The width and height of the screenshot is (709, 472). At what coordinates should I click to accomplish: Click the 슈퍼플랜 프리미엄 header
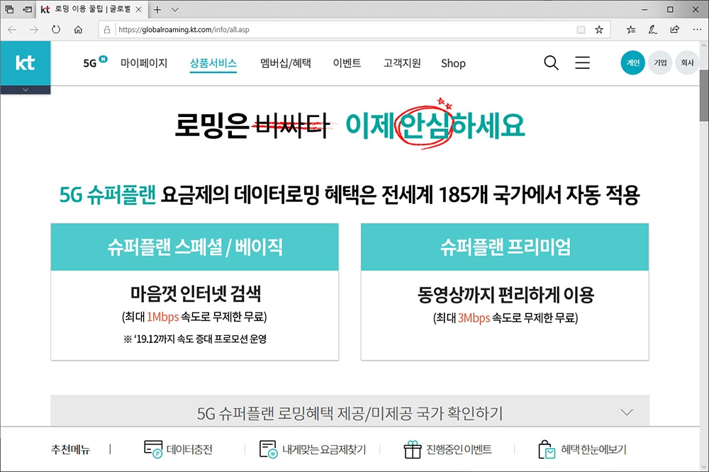(x=505, y=247)
